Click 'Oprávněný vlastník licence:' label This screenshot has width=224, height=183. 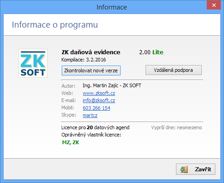(91, 135)
